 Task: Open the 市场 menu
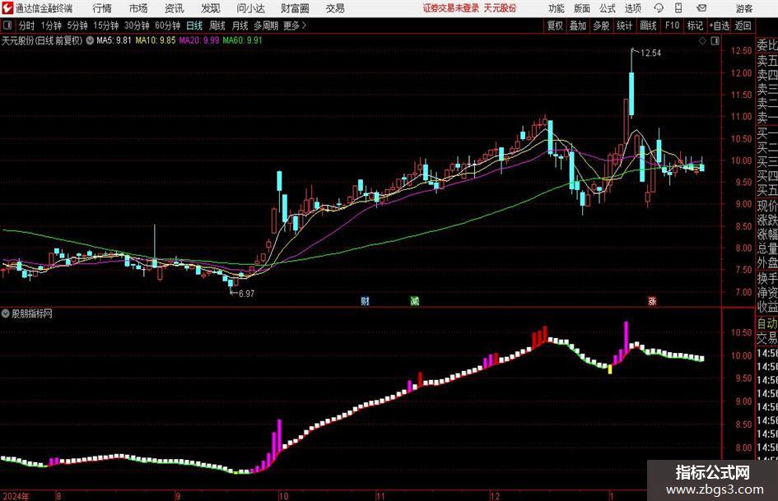(x=138, y=8)
